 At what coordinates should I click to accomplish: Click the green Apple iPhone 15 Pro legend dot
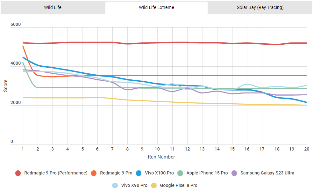coord(181,173)
